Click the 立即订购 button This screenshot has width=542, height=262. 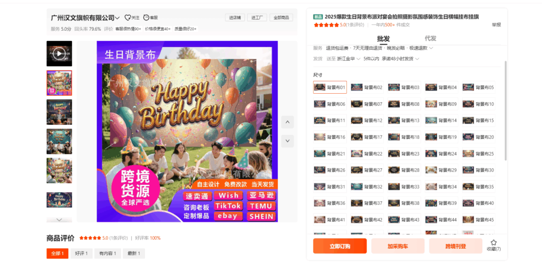click(x=340, y=246)
